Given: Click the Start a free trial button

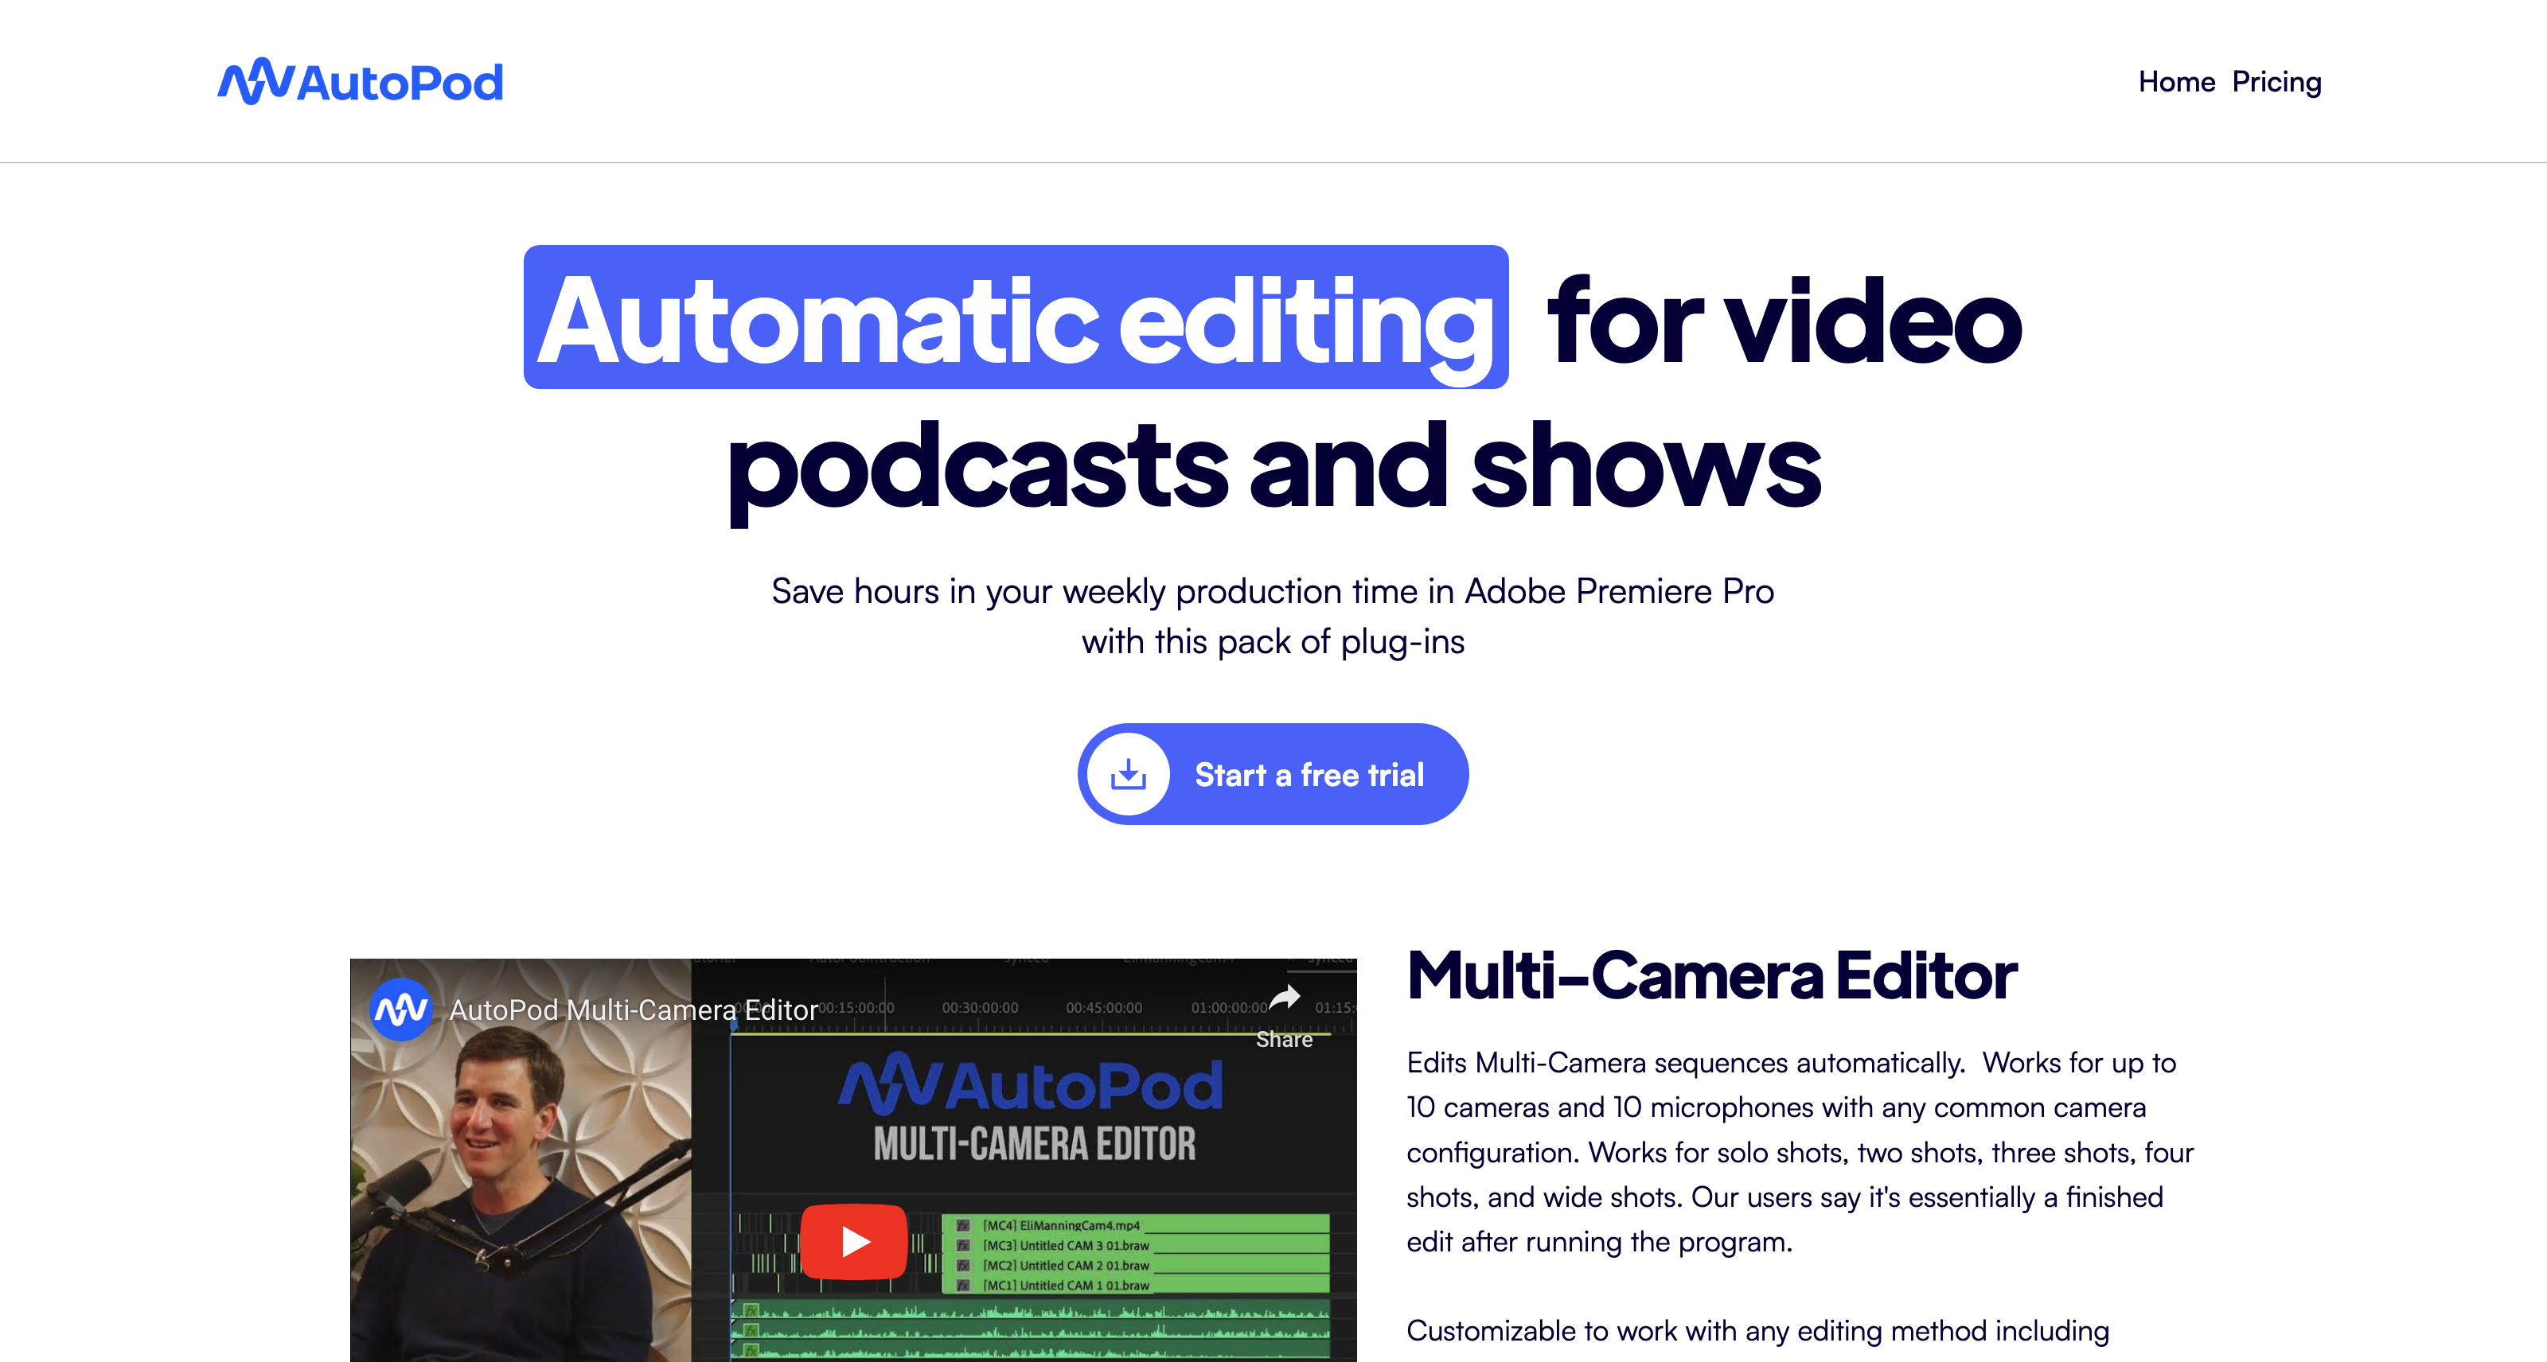Looking at the screenshot, I should 1273,774.
